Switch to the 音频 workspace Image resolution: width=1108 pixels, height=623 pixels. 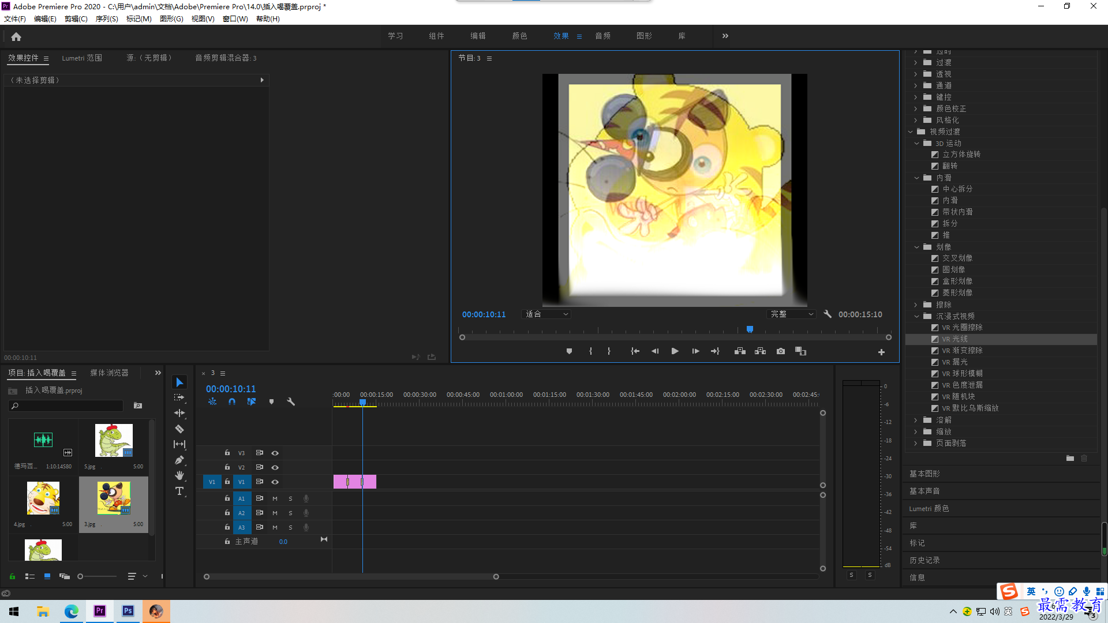coord(603,36)
